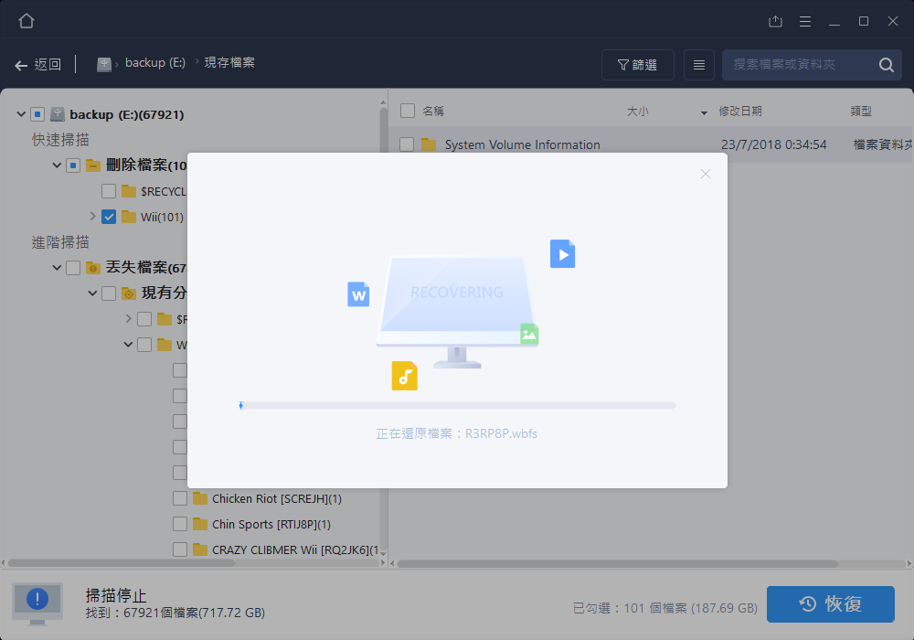This screenshot has width=914, height=640.
Task: Collapse the 刪除檔案 tree node
Action: 57,165
